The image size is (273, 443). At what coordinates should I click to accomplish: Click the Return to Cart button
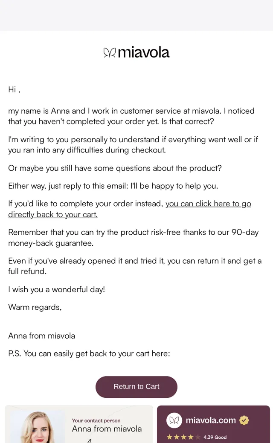(136, 387)
